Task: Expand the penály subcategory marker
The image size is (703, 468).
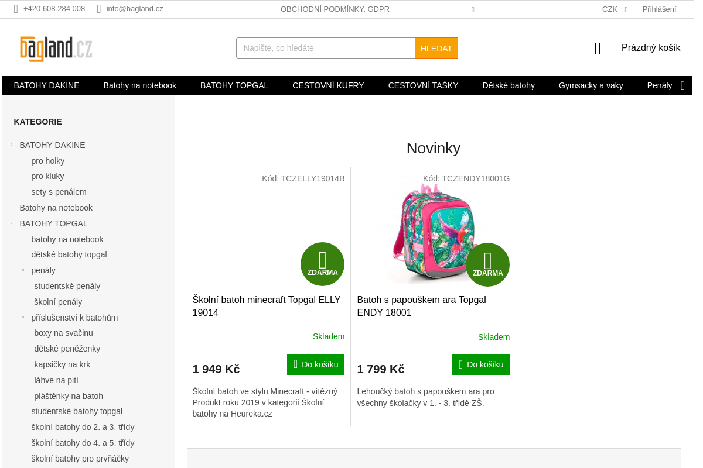Action: 22,270
